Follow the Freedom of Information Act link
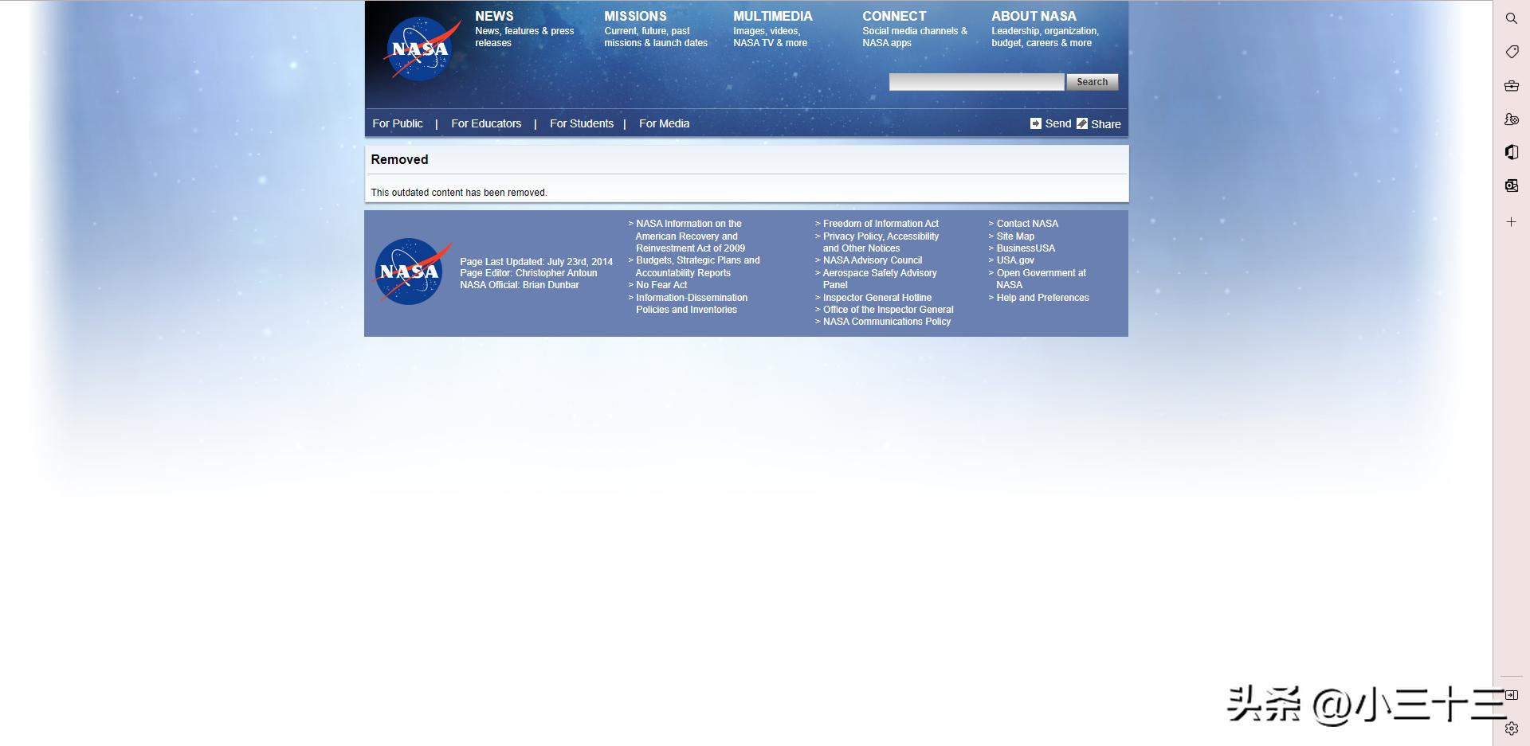The width and height of the screenshot is (1530, 746). tap(881, 224)
